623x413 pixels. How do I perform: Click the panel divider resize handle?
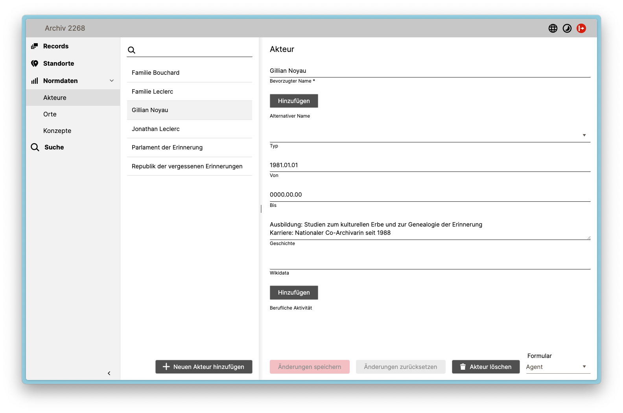click(261, 208)
